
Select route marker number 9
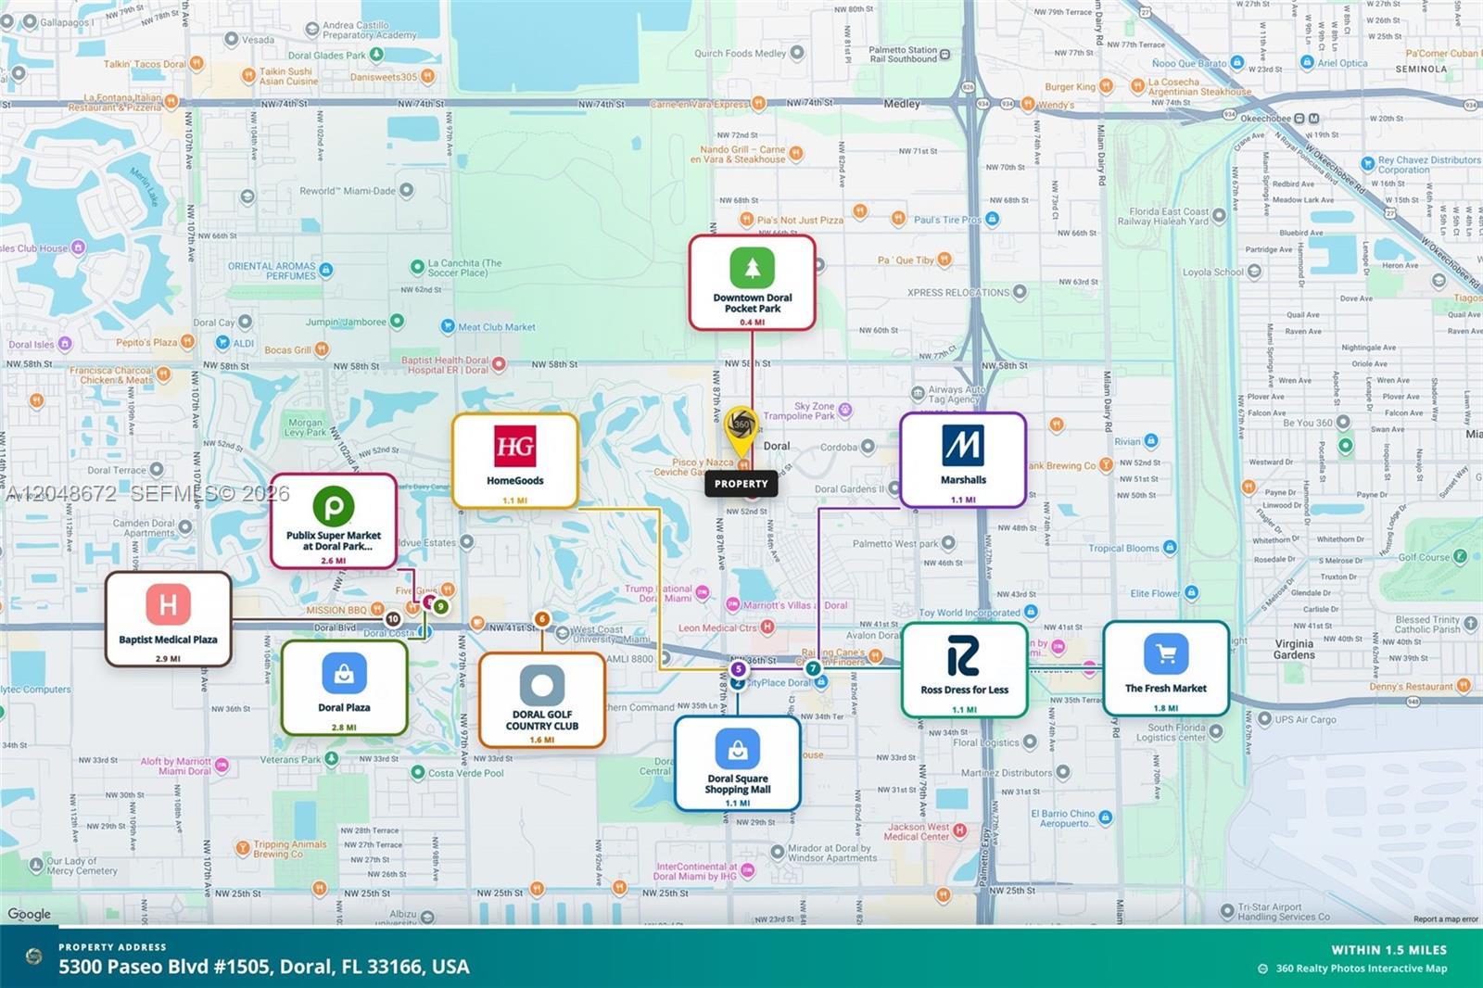point(440,607)
